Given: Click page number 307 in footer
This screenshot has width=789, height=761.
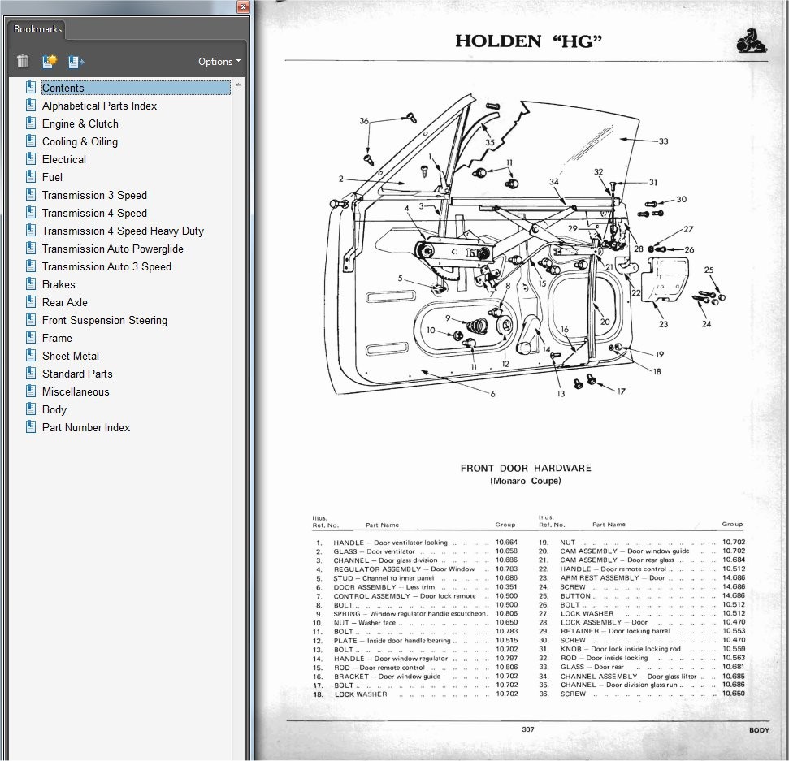Looking at the screenshot, I should pos(528,729).
